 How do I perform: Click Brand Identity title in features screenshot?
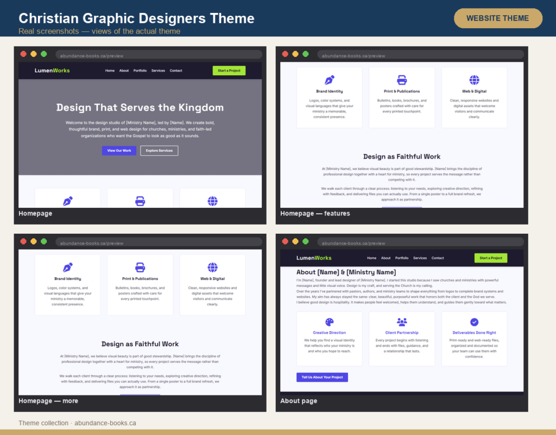330,91
